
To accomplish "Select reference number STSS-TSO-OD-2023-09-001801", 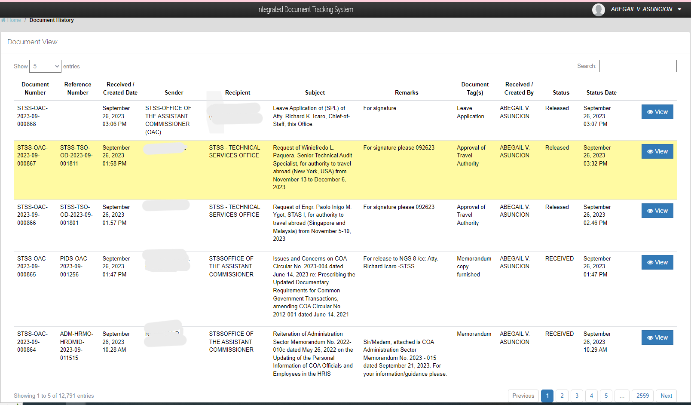I will [x=76, y=215].
